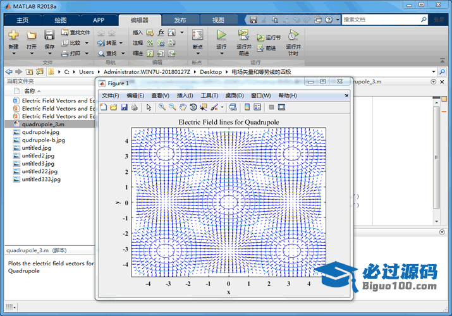This screenshot has width=452, height=316.
Task: Click the Run and Time (运行并计时) icon
Action: pos(293,35)
